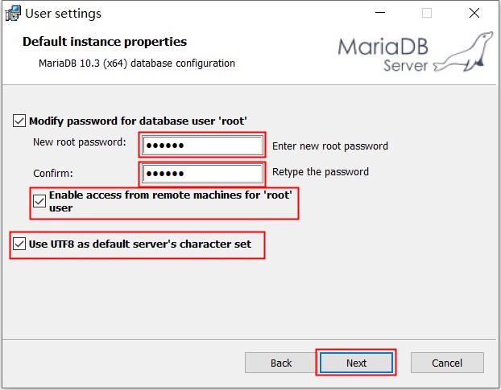Click 'MariaDB 10.3 (x64) database configuration' subtitle
Image resolution: width=501 pixels, height=390 pixels.
(137, 63)
